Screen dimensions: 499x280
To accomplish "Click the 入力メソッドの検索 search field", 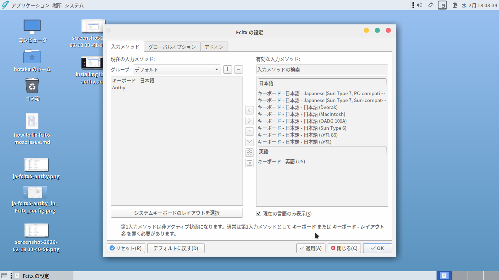I will (322, 69).
